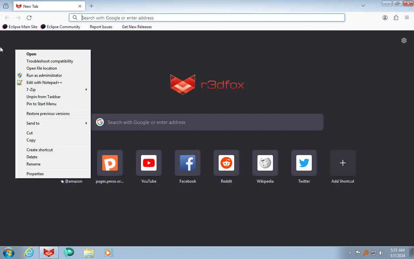Image resolution: width=414 pixels, height=259 pixels.
Task: Open the account profile icon
Action: [x=385, y=18]
